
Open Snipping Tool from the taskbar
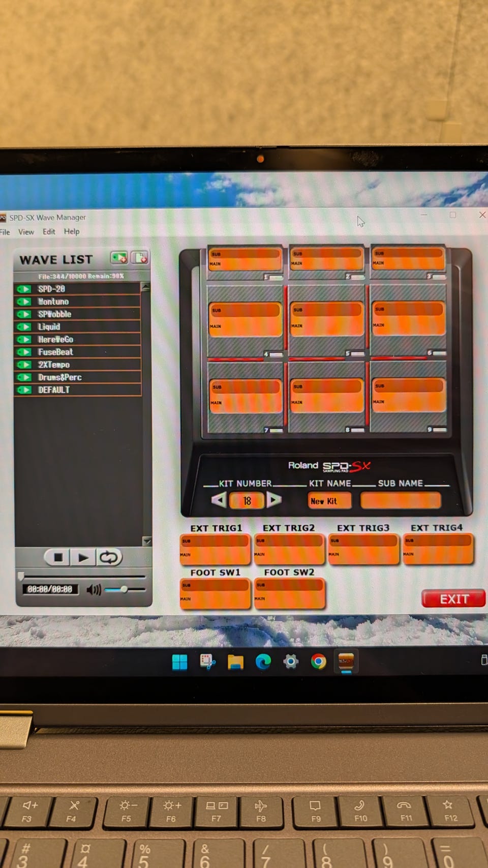tap(207, 662)
